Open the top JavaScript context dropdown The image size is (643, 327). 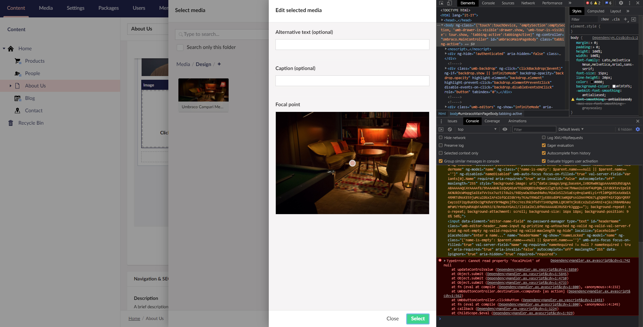[477, 129]
